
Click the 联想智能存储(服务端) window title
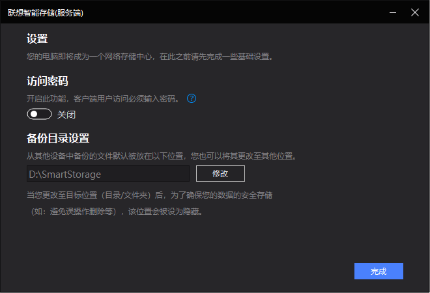pyautogui.click(x=45, y=12)
